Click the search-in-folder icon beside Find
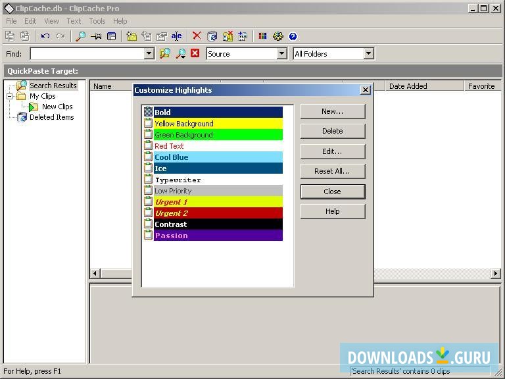This screenshot has width=505, height=379. point(165,53)
